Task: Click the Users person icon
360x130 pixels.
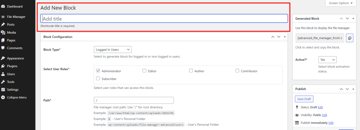Action: (3, 74)
